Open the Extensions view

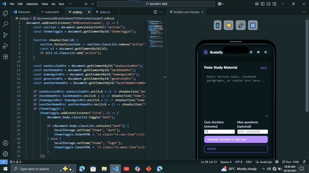5,57
